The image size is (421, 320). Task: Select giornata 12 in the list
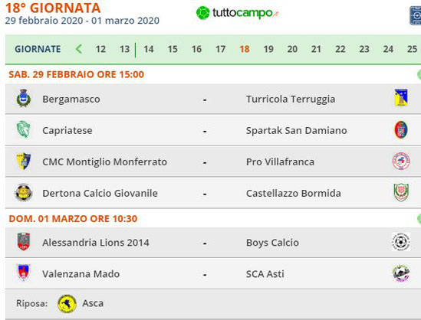click(x=100, y=49)
